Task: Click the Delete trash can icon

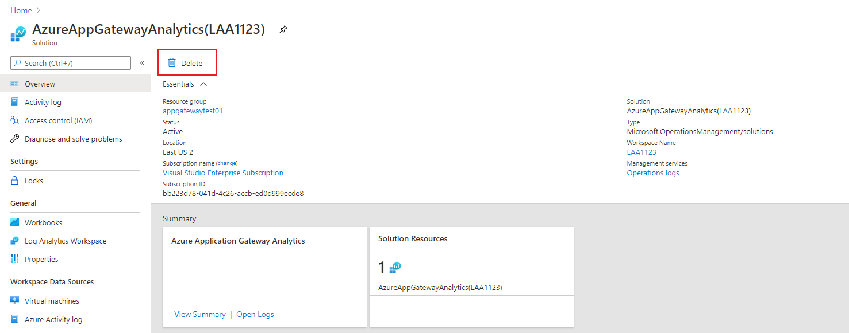Action: (x=172, y=63)
